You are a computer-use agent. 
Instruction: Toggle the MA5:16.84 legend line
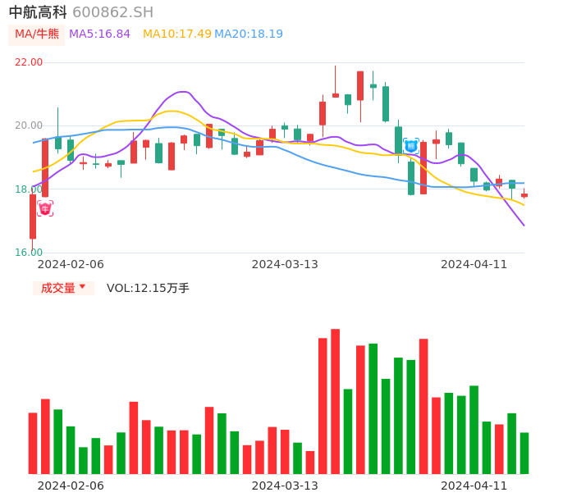coord(99,34)
